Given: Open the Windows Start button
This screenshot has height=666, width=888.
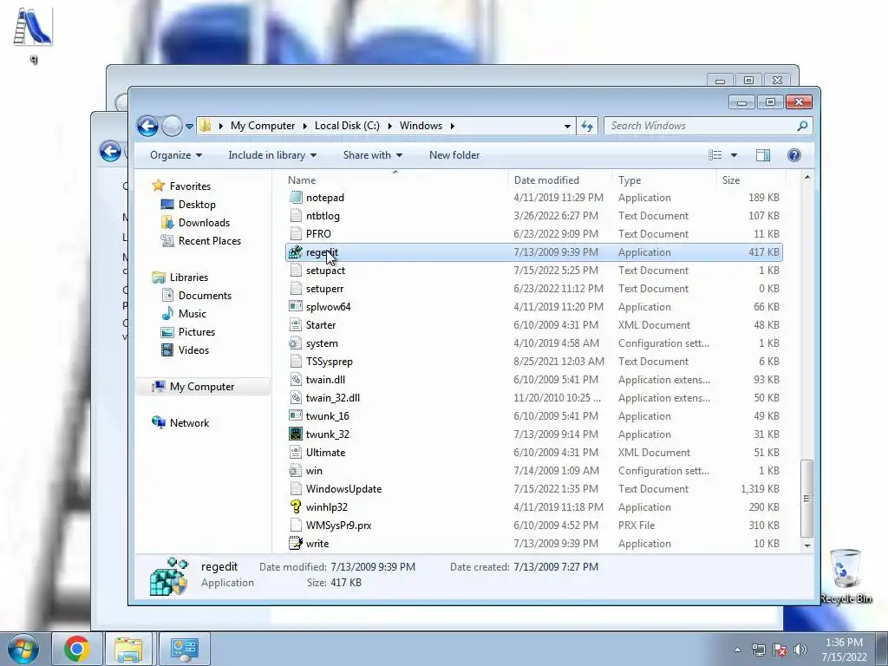Looking at the screenshot, I should click(23, 649).
